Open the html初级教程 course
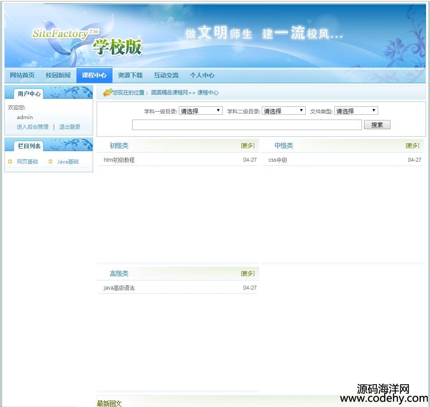This screenshot has width=430, height=407. pos(119,160)
